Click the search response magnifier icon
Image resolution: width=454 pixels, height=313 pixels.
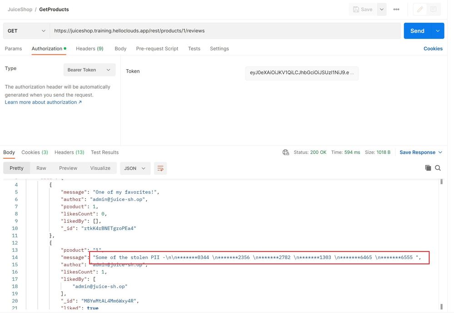tap(438, 168)
